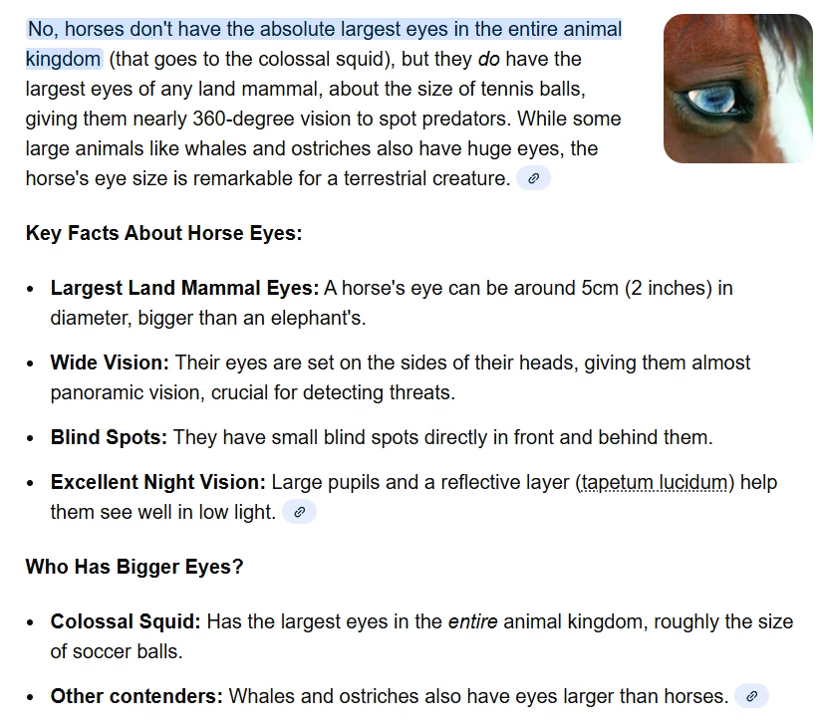Follow the "tapetum lucidum" underlined term link
The width and height of the screenshot is (819, 727).
point(655,482)
